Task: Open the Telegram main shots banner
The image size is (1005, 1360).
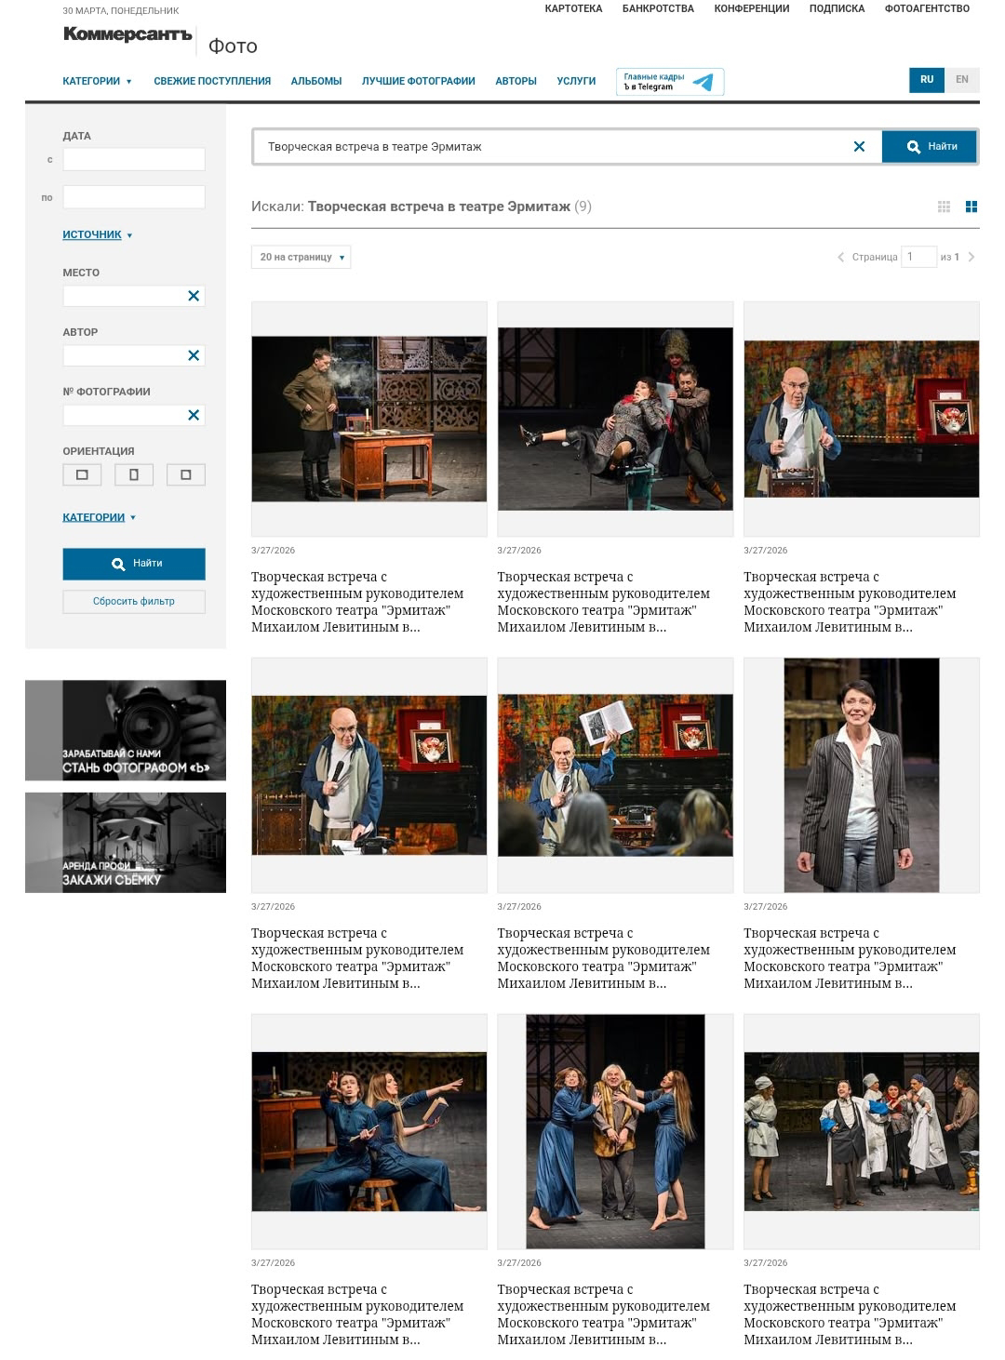Action: 670,82
